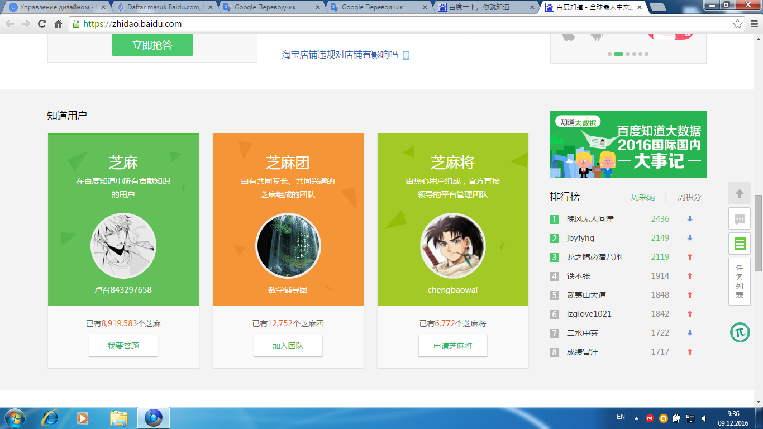The image size is (763, 429).
Task: Open the 淘宝店铺违规对店铺有影响吗 question link
Action: tap(340, 55)
